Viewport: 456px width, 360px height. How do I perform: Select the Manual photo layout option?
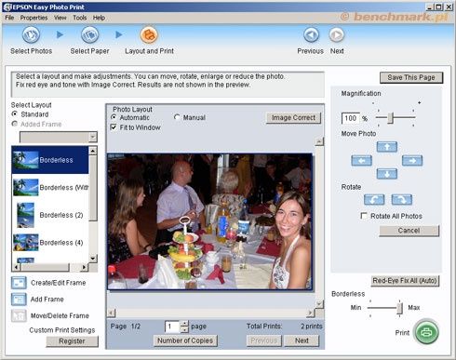177,117
